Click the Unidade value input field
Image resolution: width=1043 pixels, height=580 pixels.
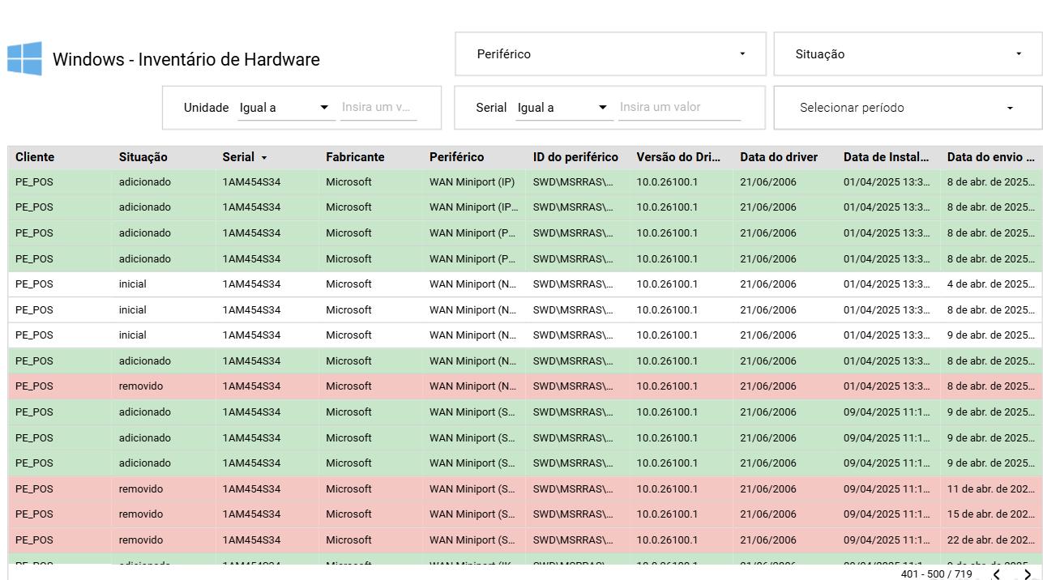(x=378, y=107)
